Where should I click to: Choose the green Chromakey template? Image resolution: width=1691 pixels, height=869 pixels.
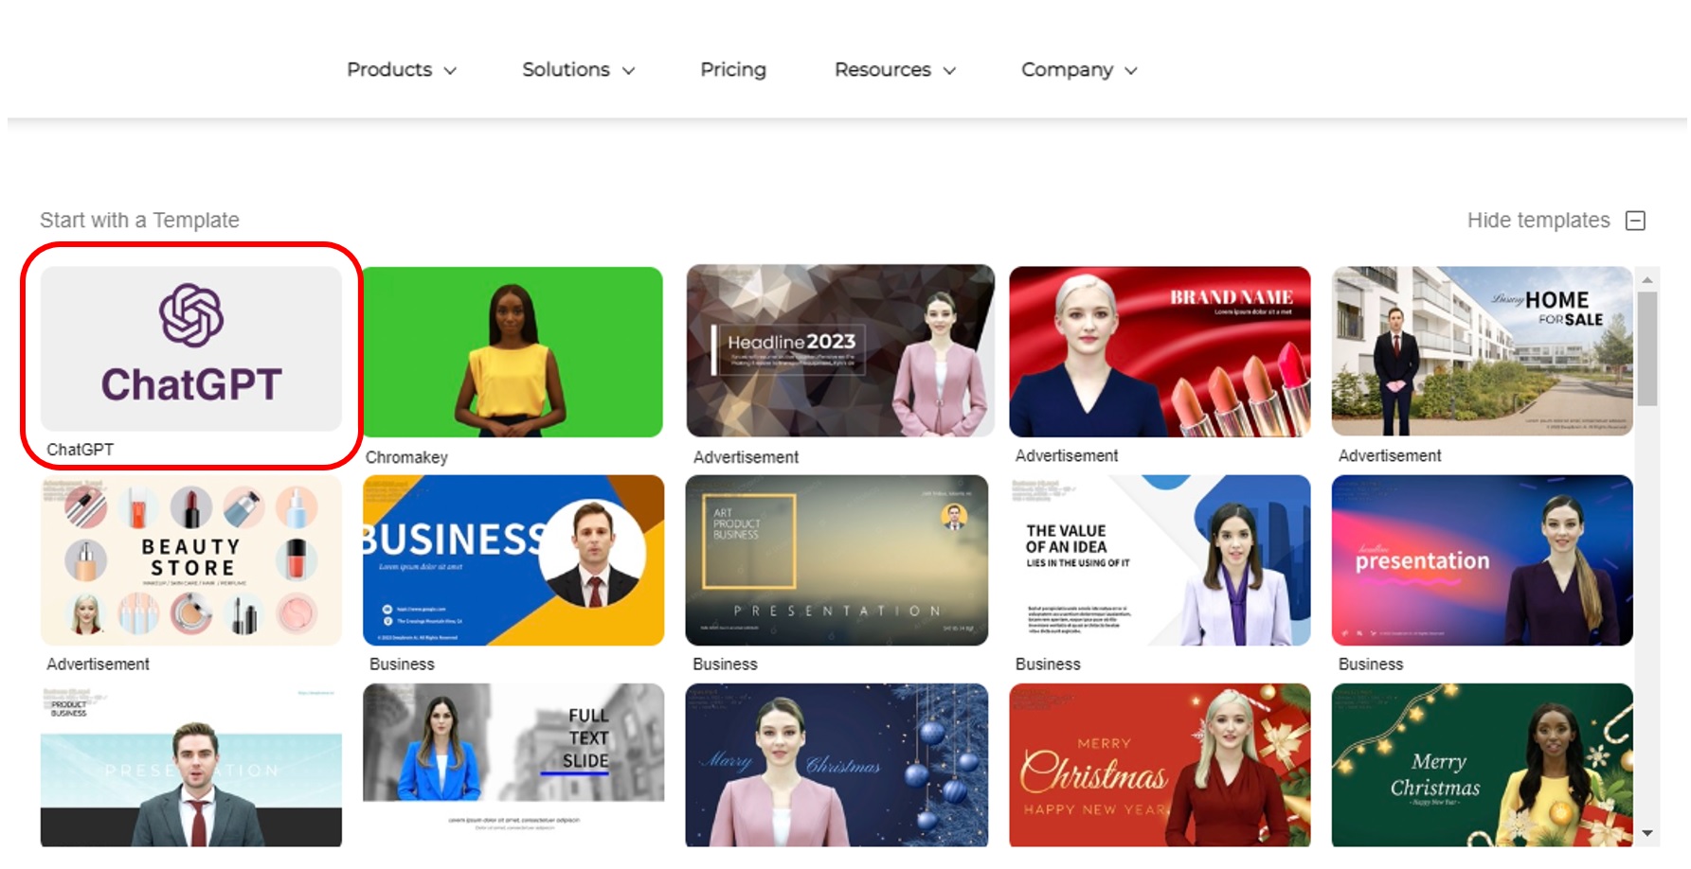(513, 352)
